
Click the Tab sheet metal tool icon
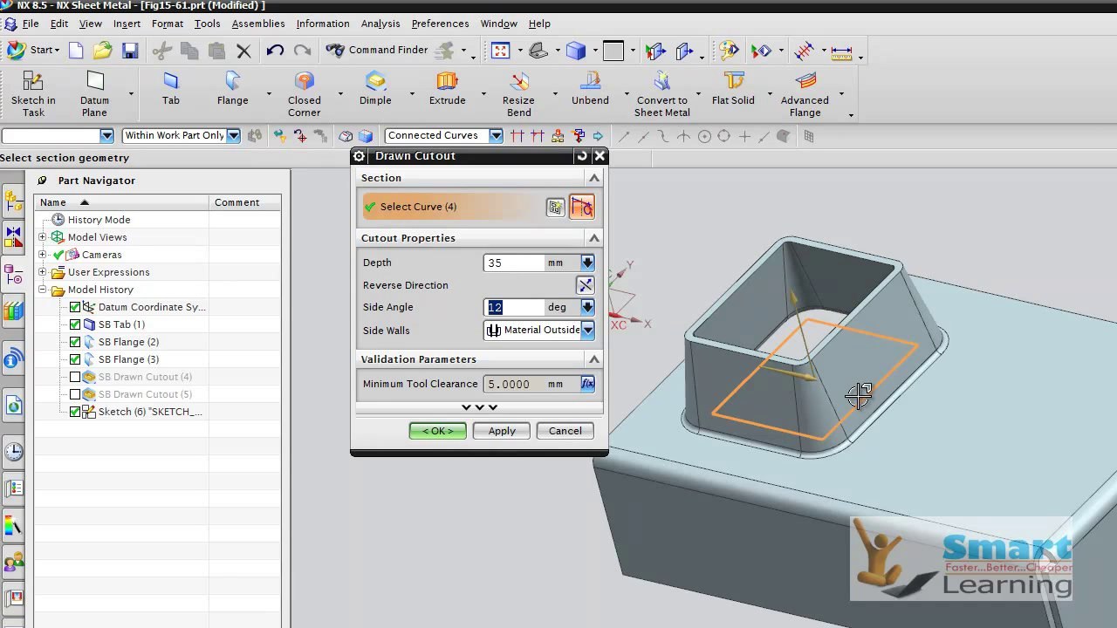pos(171,84)
